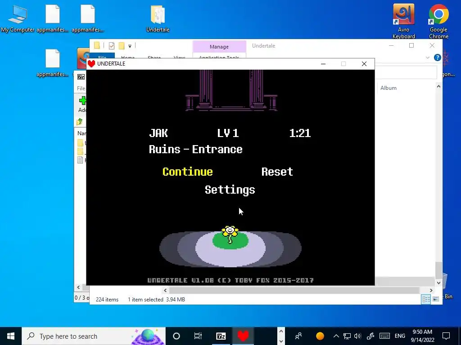Screen dimensions: 461x345
Task: Open the touch keyboard tray icon
Action: tap(384, 336)
